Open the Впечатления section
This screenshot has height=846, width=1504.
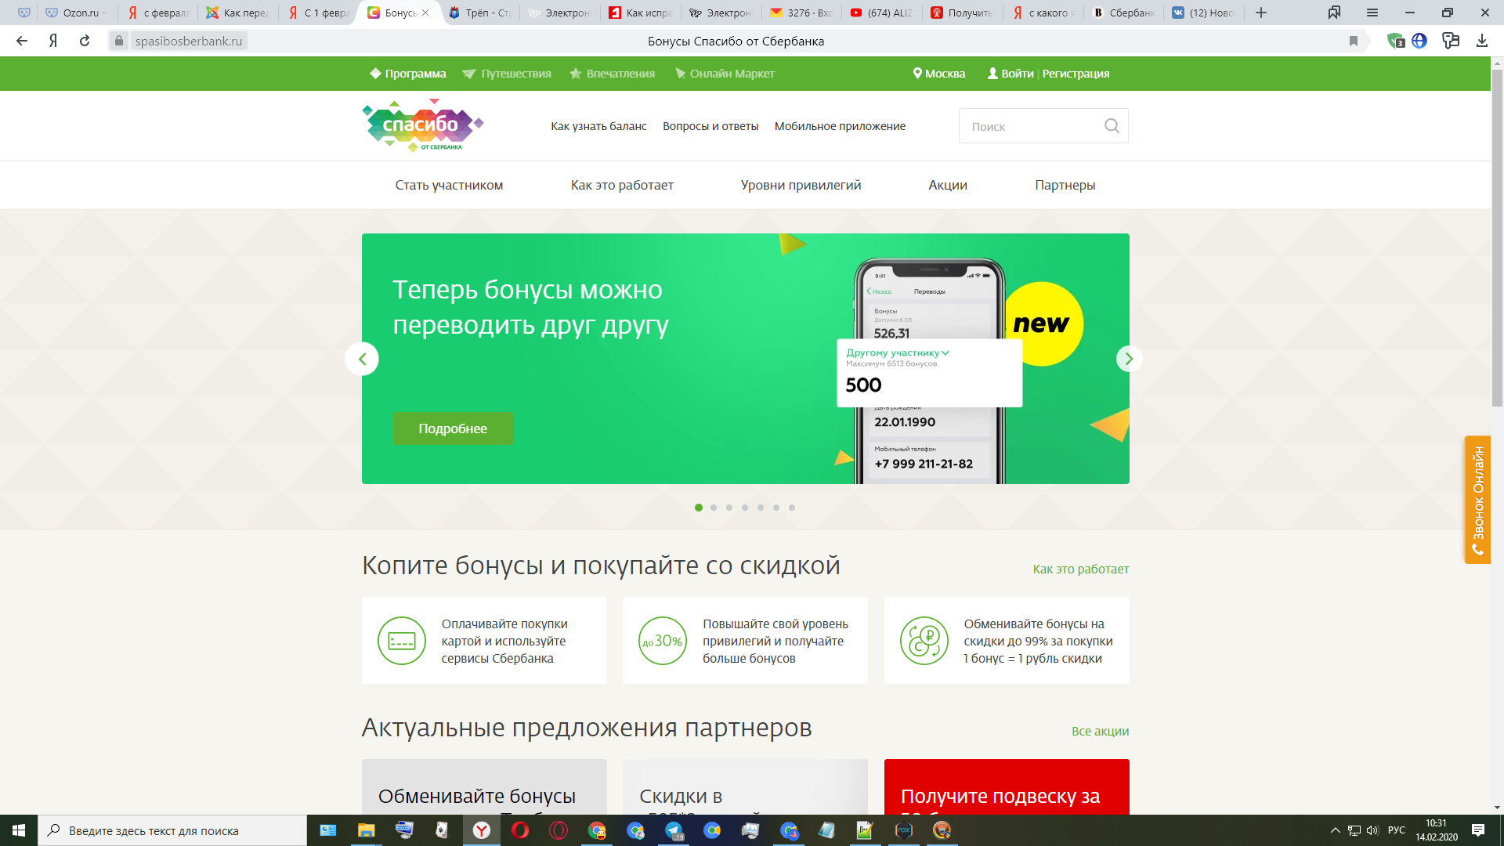pyautogui.click(x=612, y=74)
